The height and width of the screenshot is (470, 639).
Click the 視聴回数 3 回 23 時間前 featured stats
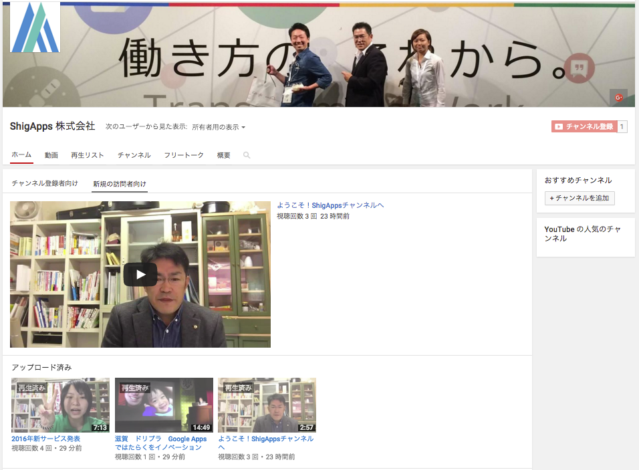pos(313,216)
